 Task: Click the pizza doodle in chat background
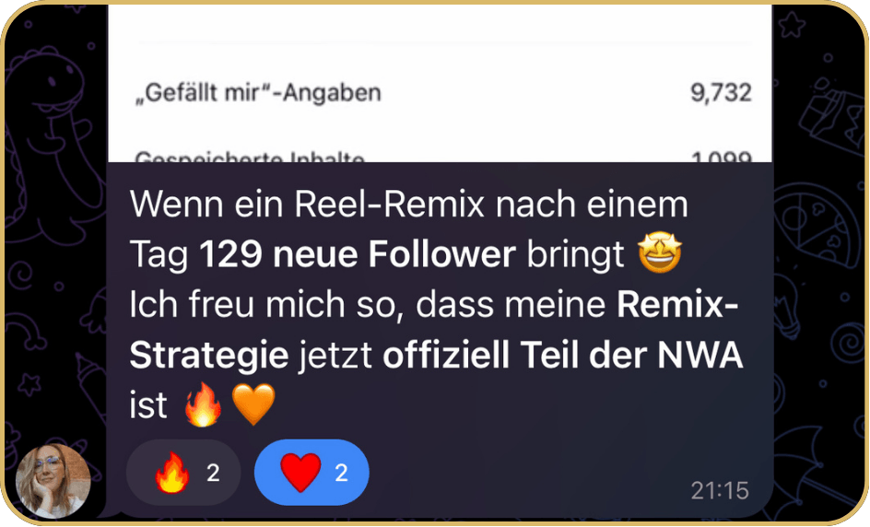[811, 222]
